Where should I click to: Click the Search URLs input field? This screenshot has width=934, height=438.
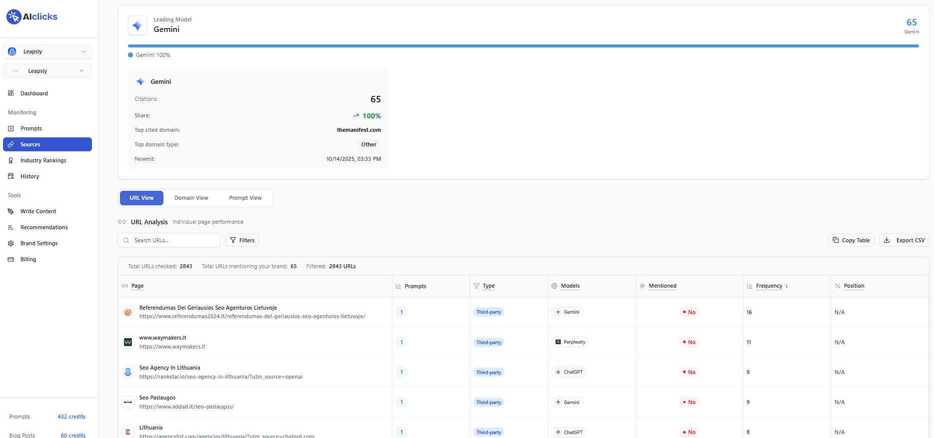(169, 240)
